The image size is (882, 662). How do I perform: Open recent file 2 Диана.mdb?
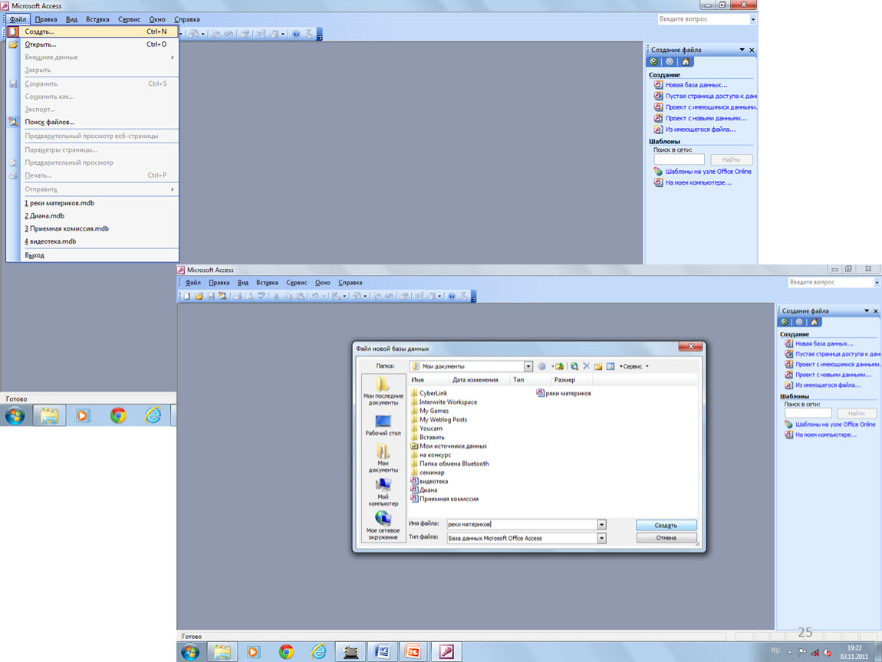point(93,216)
